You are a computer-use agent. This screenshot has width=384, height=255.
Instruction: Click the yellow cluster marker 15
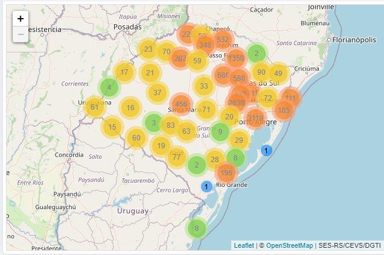112,127
